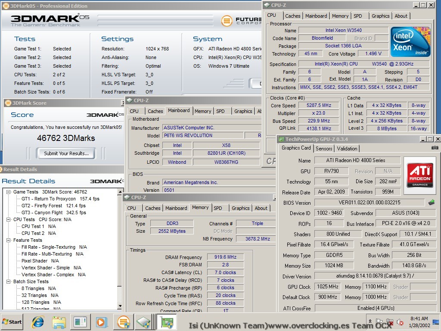This screenshot has height=331, width=441.
Task: Click ATI CrossFire field Enabled (4 GPUs)
Action: point(376,308)
